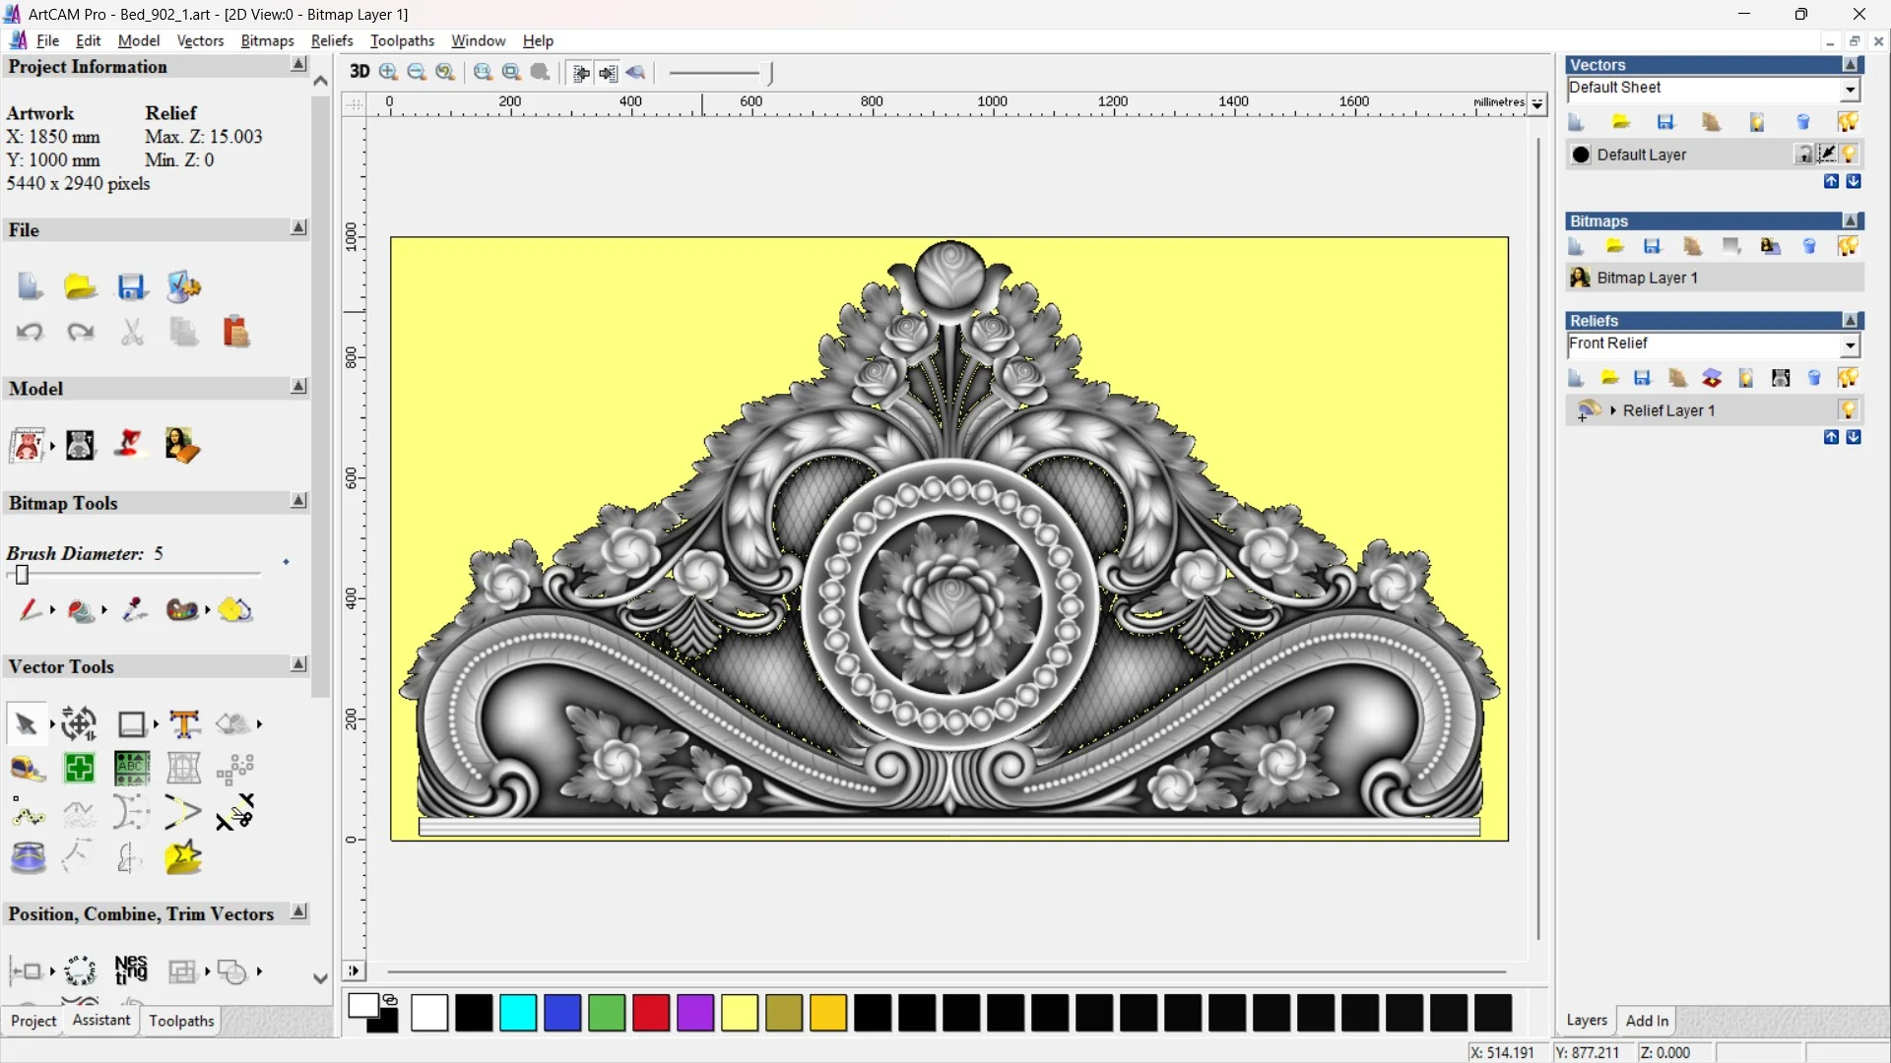
Task: Switch to the Toolpaths tab
Action: pyautogui.click(x=181, y=1021)
